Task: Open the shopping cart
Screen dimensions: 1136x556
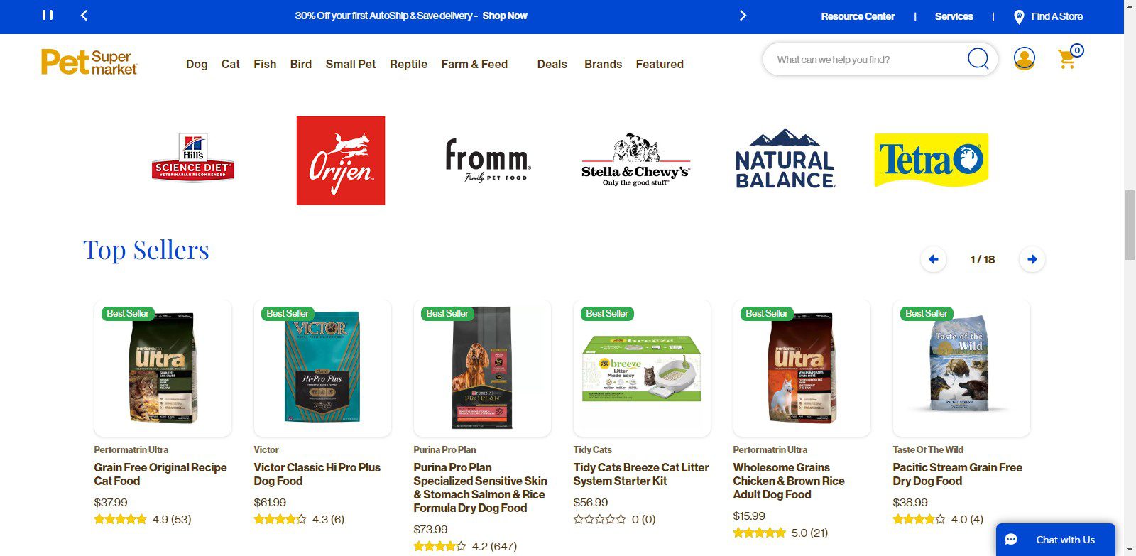Action: [x=1069, y=58]
